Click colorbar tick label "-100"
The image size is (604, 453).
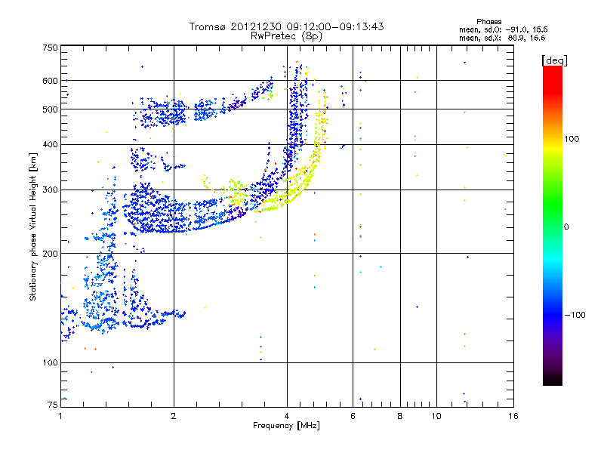coord(575,315)
